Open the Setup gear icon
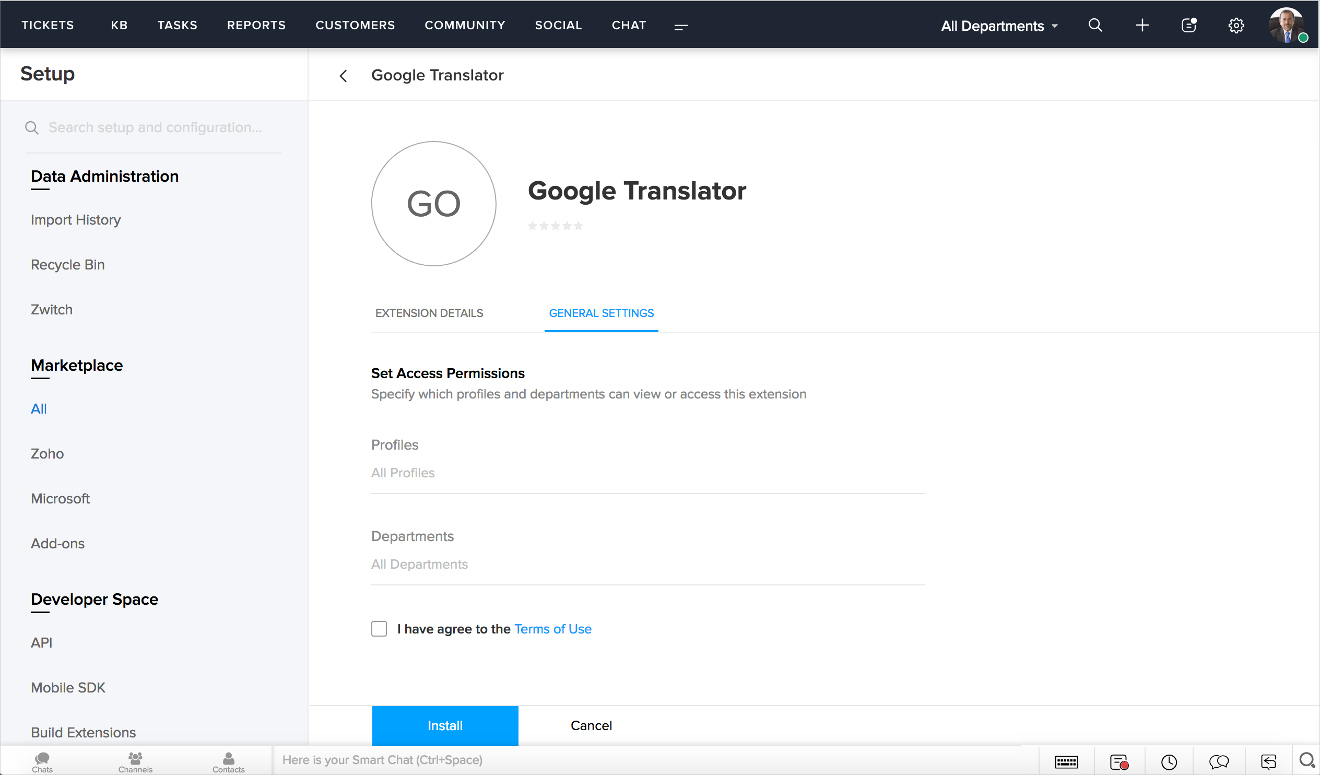The height and width of the screenshot is (775, 1320). [1236, 25]
